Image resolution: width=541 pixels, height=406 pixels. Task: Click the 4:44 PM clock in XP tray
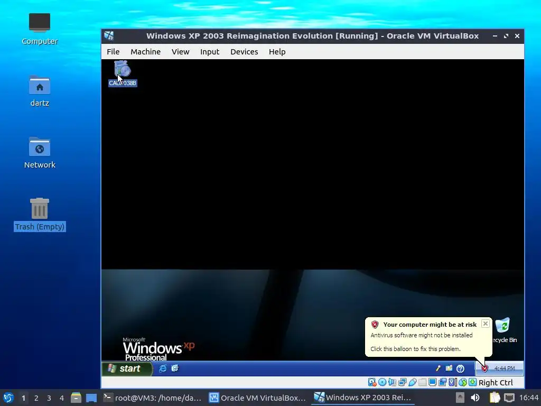coord(505,368)
